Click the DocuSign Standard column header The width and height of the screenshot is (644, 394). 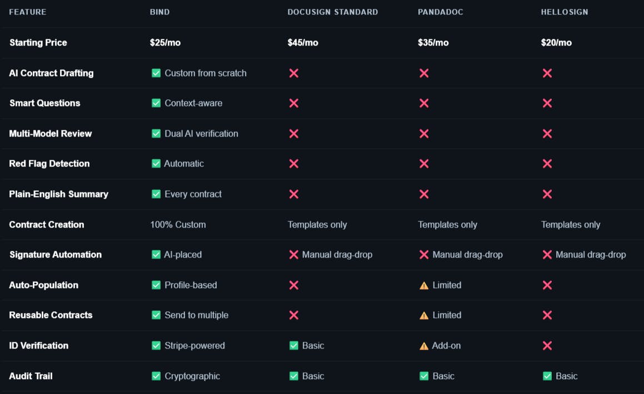[x=333, y=12]
